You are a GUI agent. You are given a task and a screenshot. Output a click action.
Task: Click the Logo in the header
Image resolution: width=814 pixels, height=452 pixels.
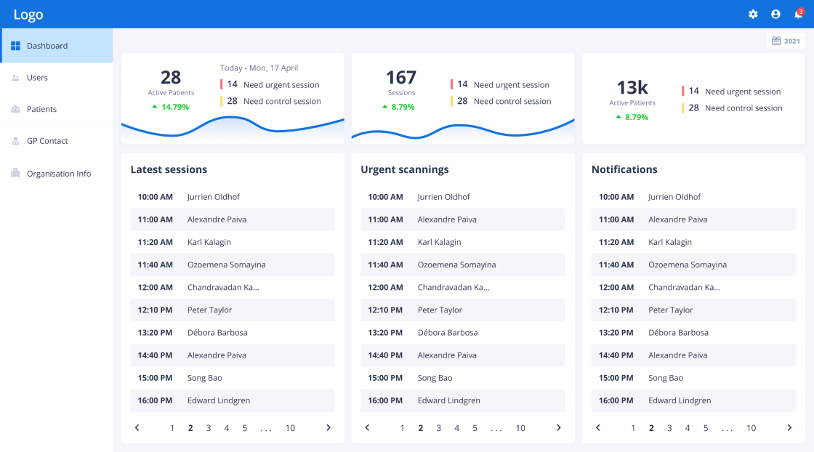pos(28,15)
